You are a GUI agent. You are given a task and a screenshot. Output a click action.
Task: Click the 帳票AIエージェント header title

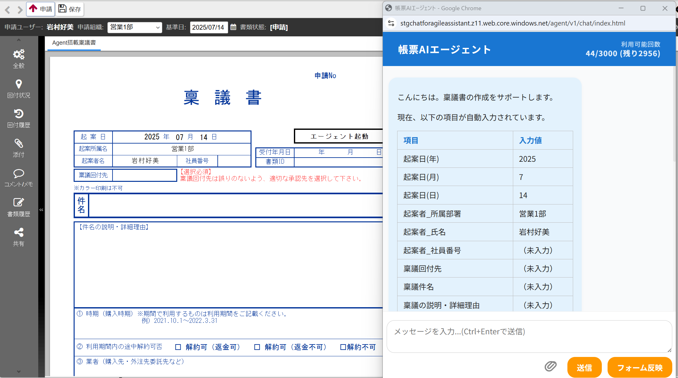point(444,50)
